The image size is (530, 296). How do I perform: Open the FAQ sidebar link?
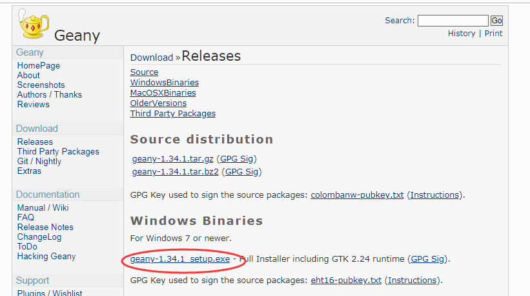pos(25,217)
